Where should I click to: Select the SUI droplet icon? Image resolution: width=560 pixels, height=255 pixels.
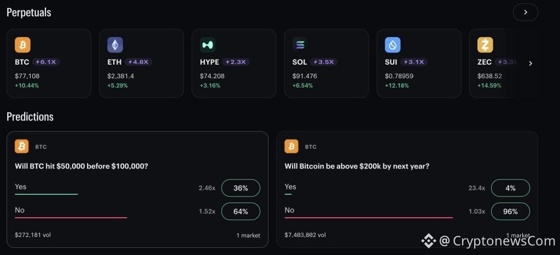pos(393,45)
